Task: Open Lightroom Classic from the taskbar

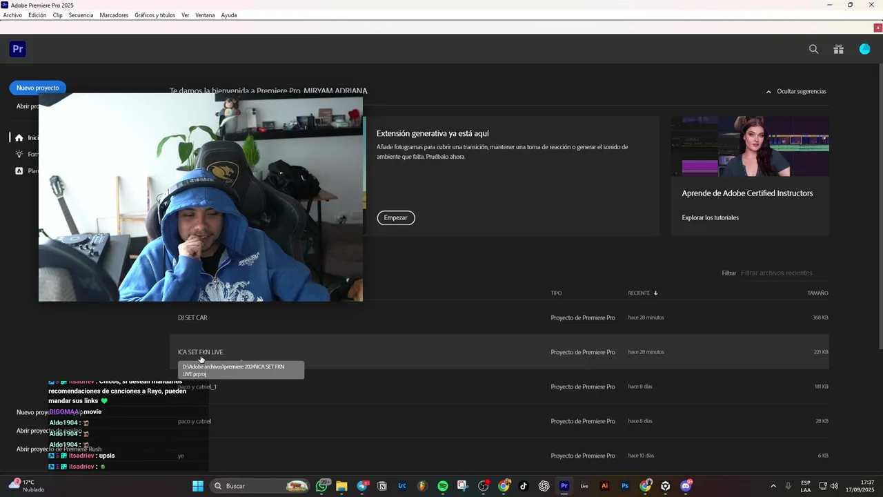Action: [x=402, y=486]
